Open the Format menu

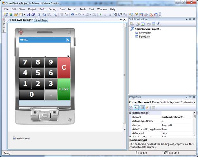72,9
